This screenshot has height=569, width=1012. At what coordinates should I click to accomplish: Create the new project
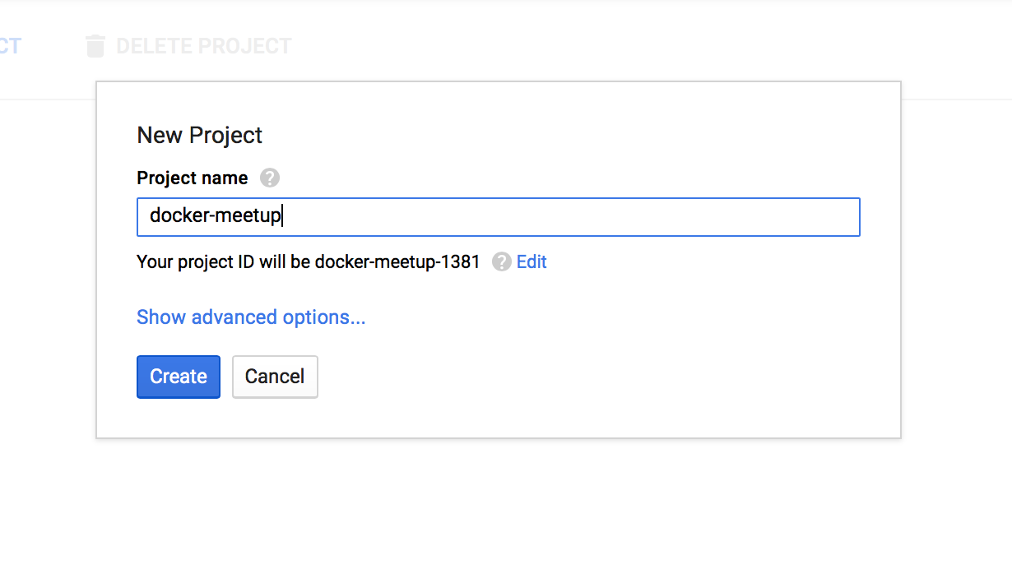(x=178, y=377)
